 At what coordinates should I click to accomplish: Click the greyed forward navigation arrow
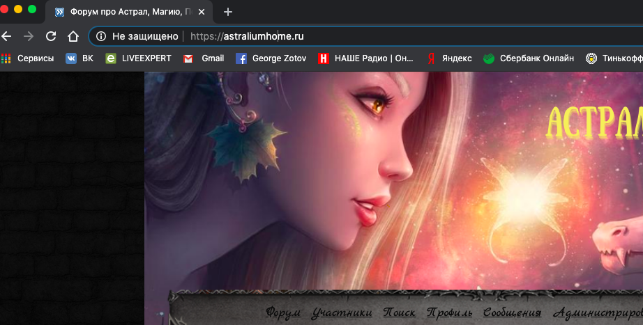coord(29,36)
